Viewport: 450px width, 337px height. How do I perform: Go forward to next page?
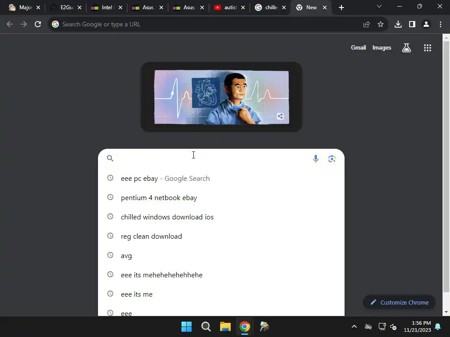pyautogui.click(x=24, y=25)
